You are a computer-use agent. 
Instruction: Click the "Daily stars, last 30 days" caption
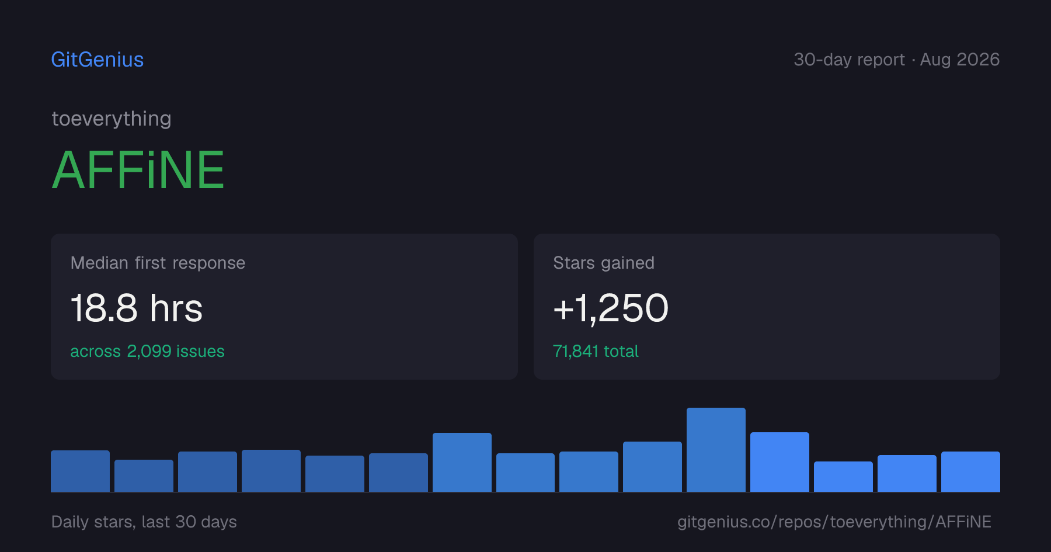(144, 522)
